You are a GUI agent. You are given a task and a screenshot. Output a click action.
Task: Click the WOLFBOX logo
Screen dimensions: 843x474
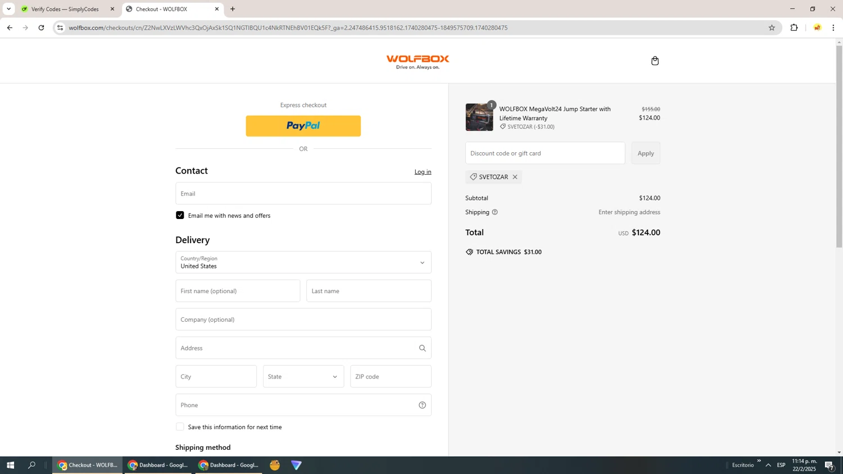(418, 62)
